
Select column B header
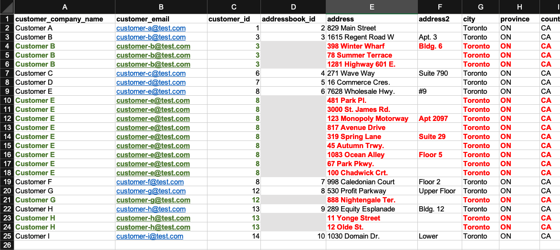161,7
